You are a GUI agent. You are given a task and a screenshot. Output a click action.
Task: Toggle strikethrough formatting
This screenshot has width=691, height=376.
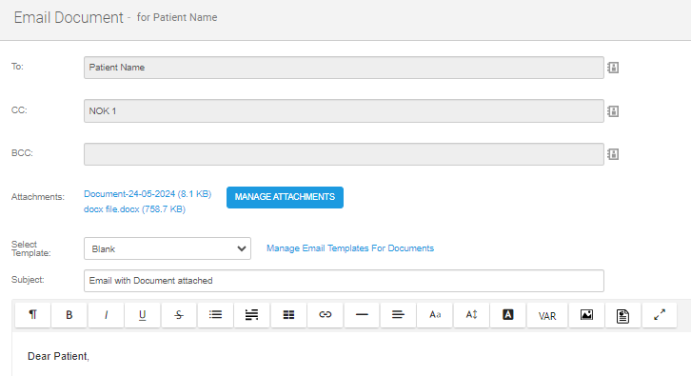tap(179, 315)
